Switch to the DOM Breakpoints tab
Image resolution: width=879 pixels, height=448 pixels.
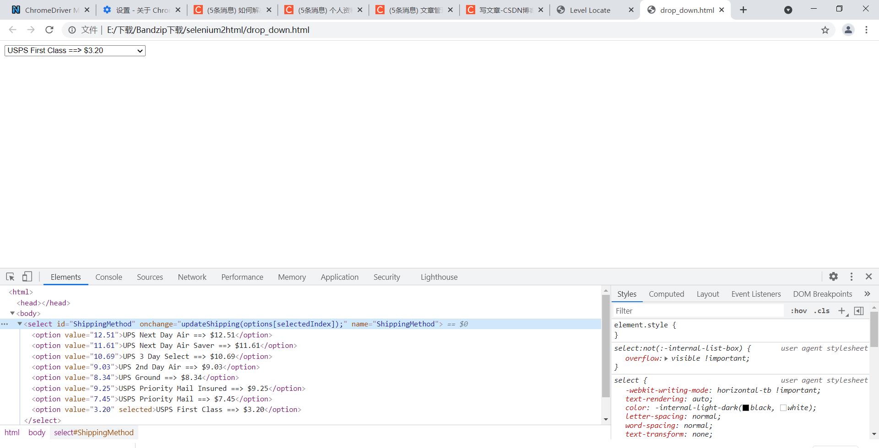point(822,294)
